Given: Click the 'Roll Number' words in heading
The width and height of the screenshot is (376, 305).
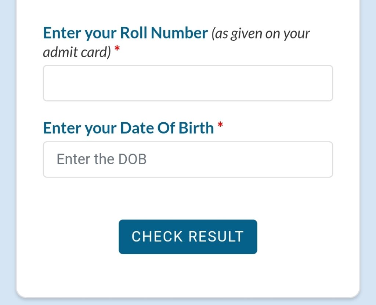Looking at the screenshot, I should pos(164,33).
